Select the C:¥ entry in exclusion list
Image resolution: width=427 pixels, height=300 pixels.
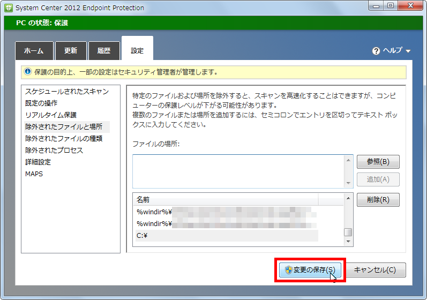[227, 236]
